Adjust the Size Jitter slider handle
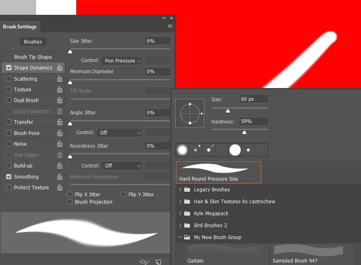This screenshot has width=361, height=265. point(70,52)
